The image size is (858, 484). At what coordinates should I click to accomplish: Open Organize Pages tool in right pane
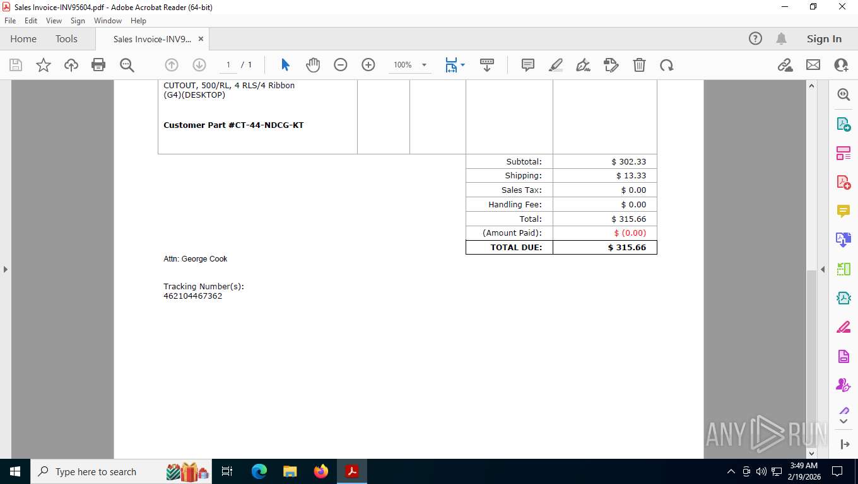point(843,153)
